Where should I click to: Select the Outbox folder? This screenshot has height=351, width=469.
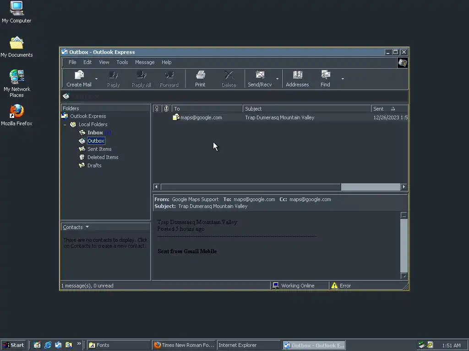(x=96, y=141)
